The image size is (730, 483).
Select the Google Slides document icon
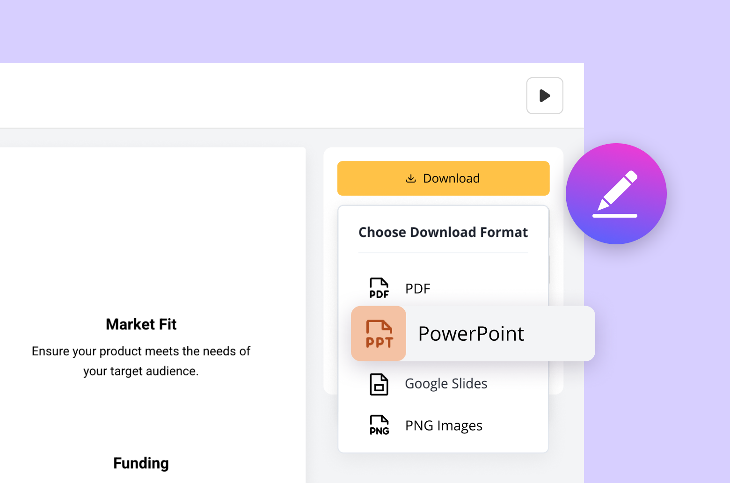[379, 384]
